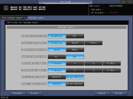The width and height of the screenshot is (133, 99).
Task: Disable Réduction quantité toner with Non
Action: point(75,57)
